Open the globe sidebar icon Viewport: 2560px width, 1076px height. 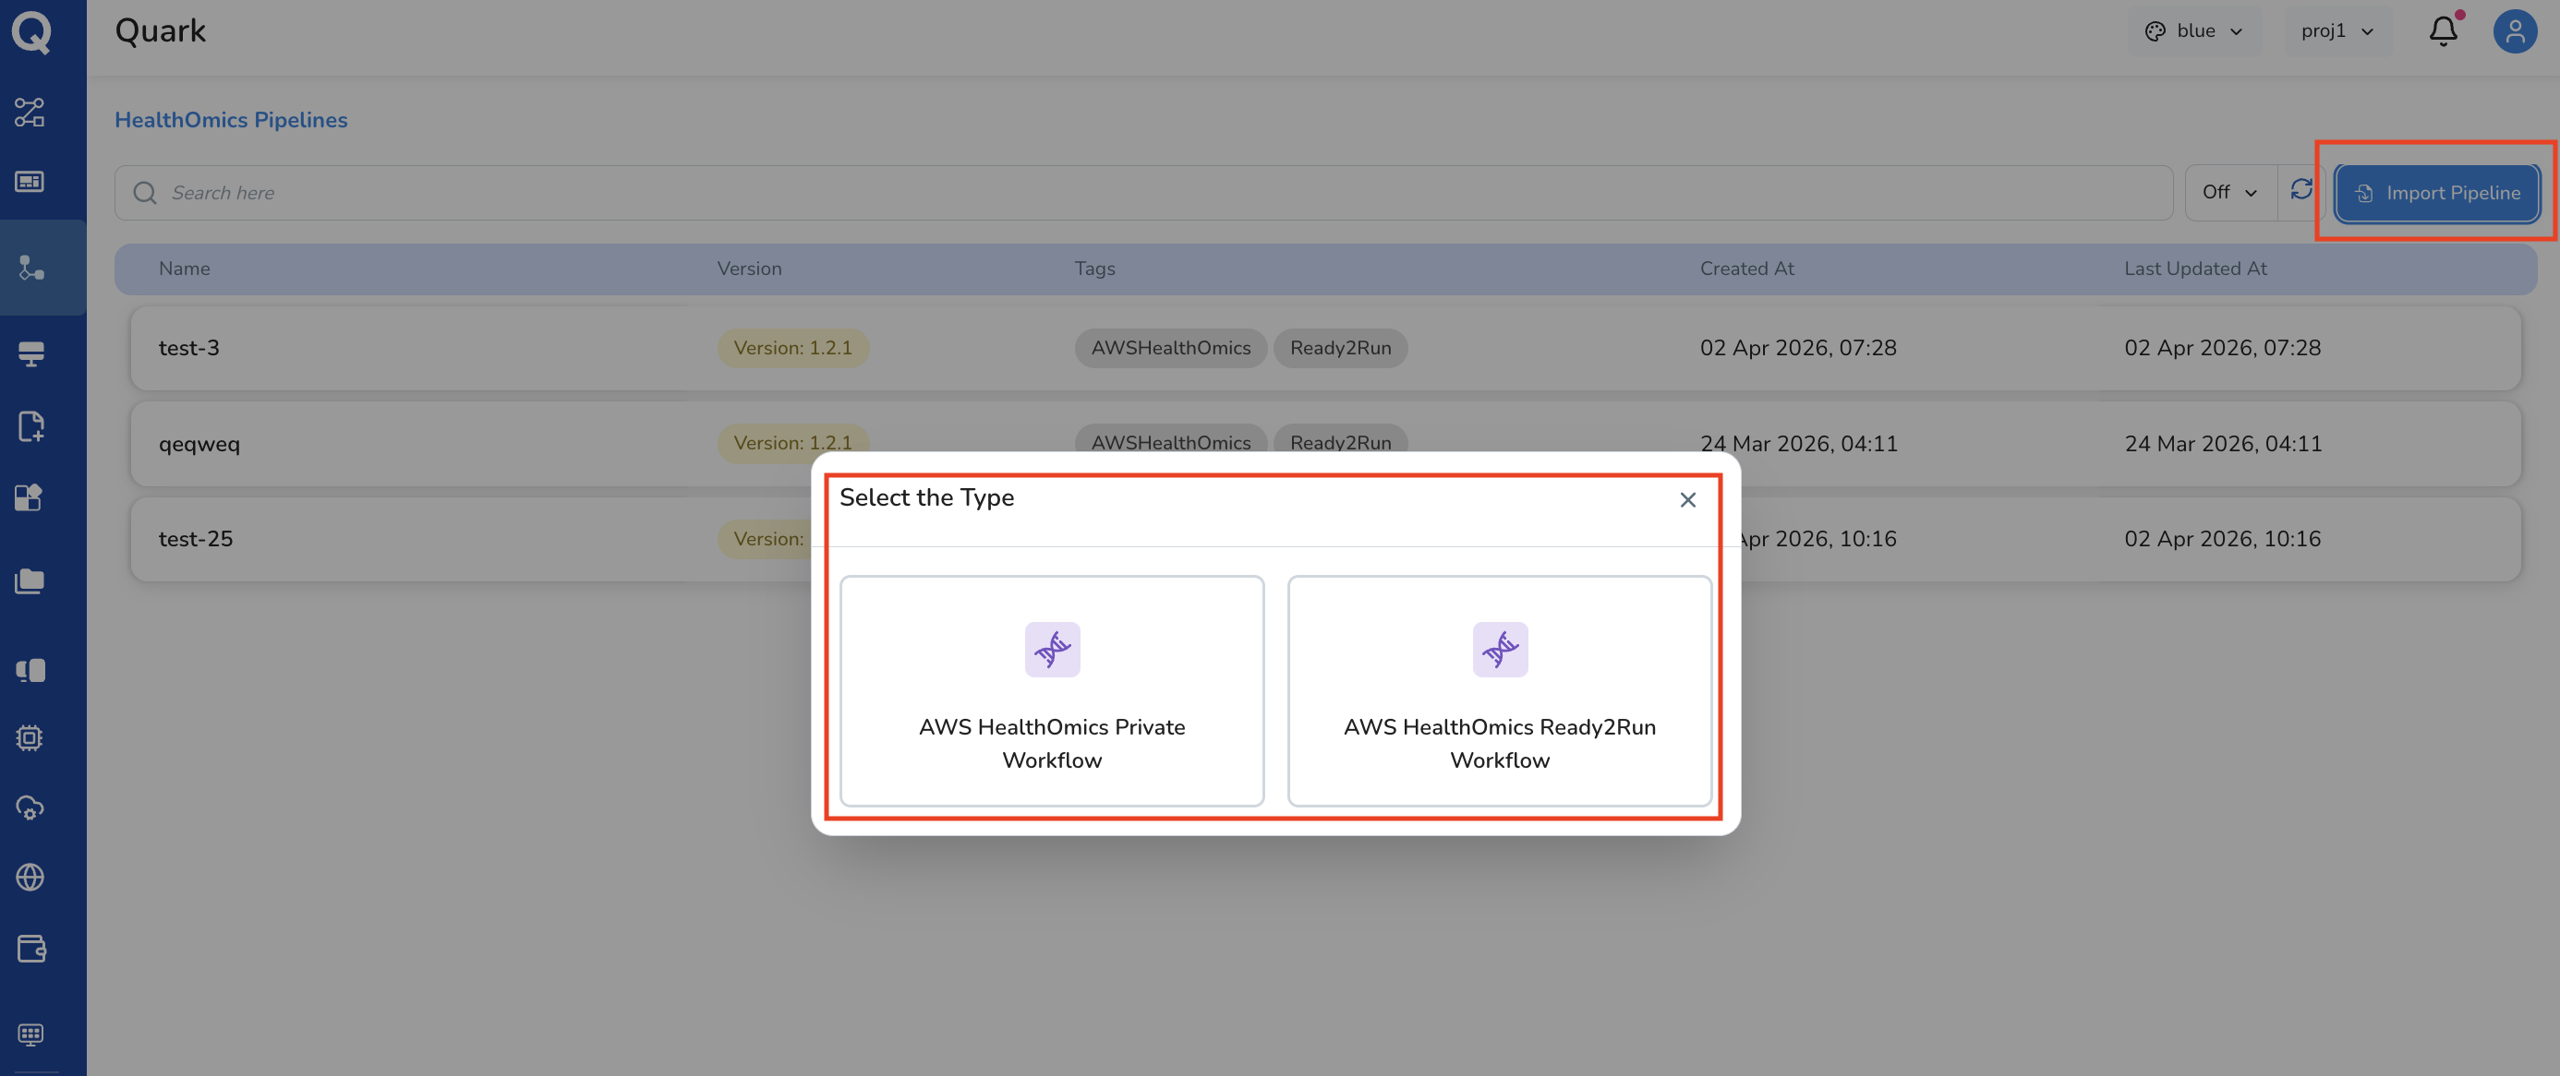pyautogui.click(x=30, y=878)
